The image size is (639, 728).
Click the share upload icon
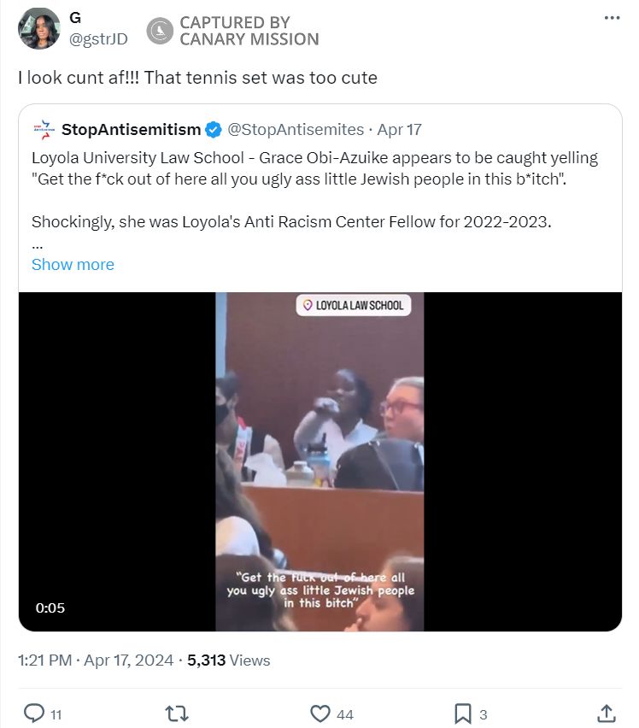point(606,713)
